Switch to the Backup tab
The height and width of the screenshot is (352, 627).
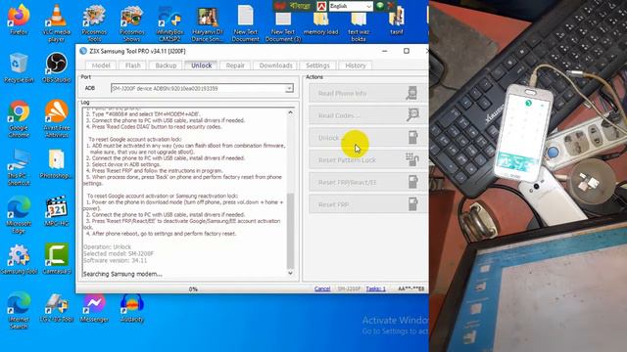tap(166, 66)
